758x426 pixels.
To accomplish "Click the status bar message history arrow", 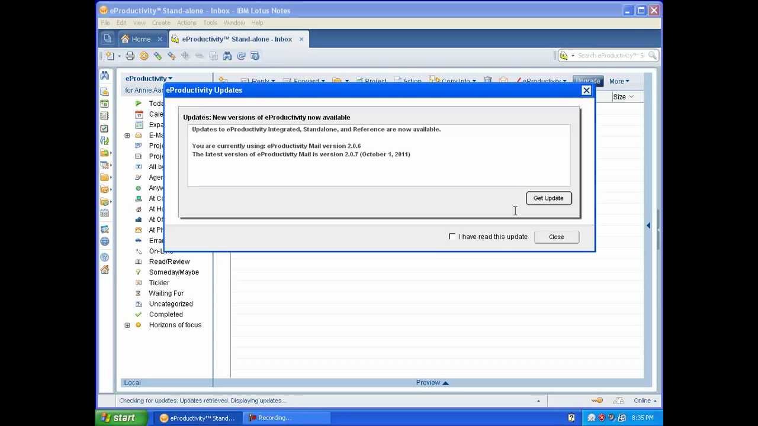I will pyautogui.click(x=538, y=401).
